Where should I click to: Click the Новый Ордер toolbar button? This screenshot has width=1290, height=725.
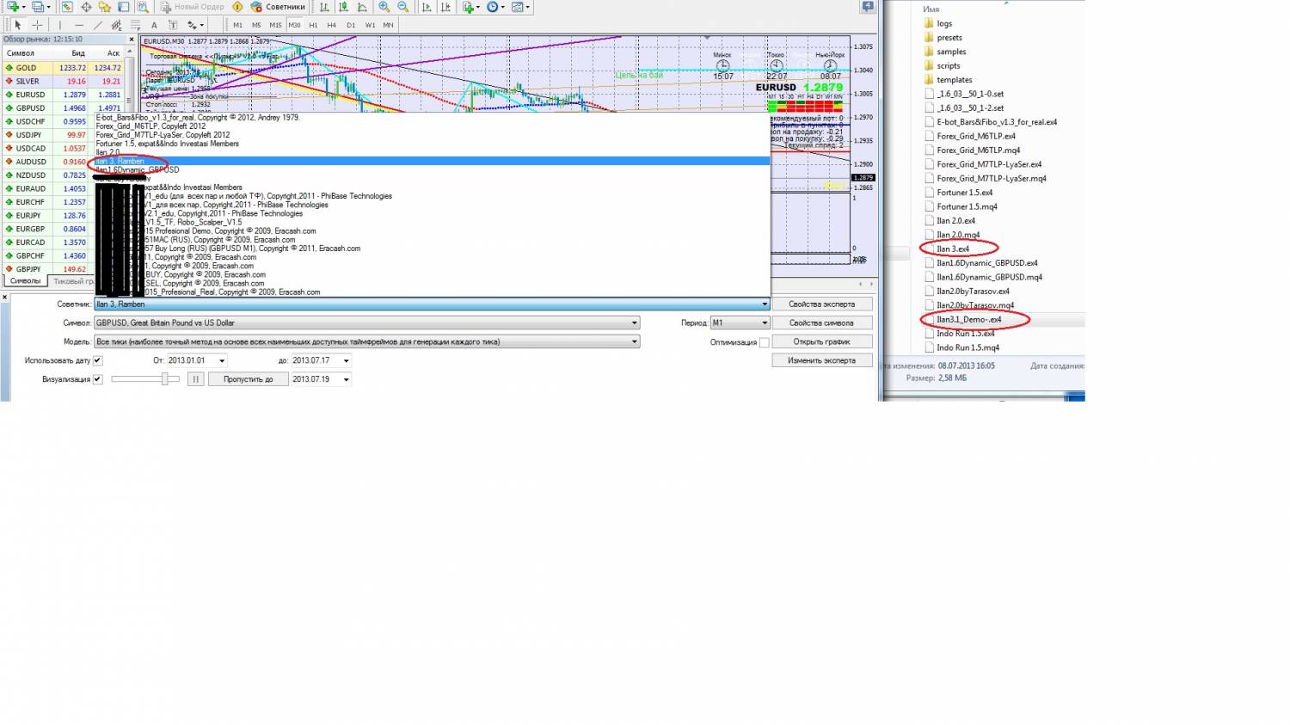point(193,7)
